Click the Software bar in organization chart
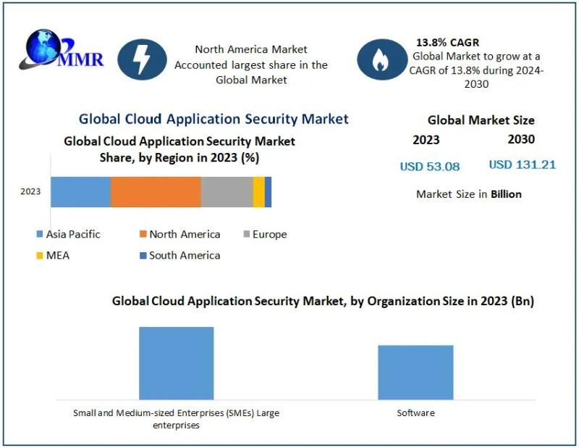 415,372
